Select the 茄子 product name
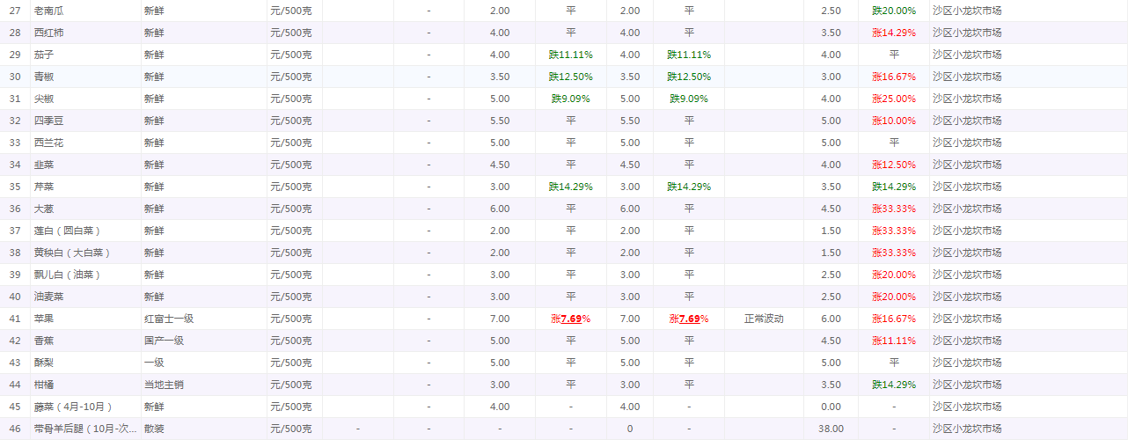1128x440 pixels. coord(43,55)
